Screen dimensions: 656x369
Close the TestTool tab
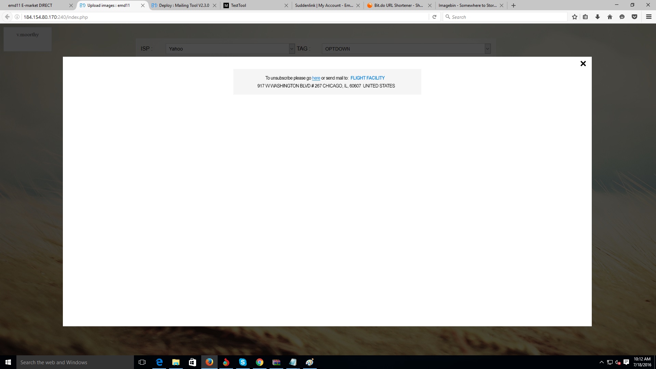pyautogui.click(x=286, y=5)
